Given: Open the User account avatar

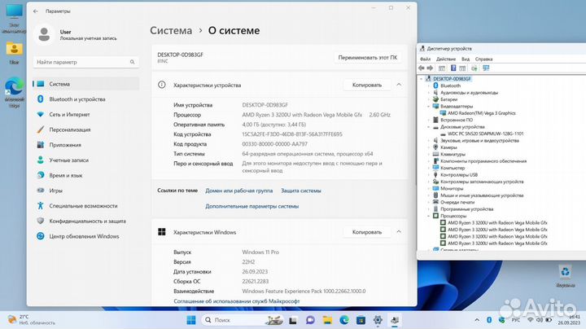Looking at the screenshot, I should 44,35.
